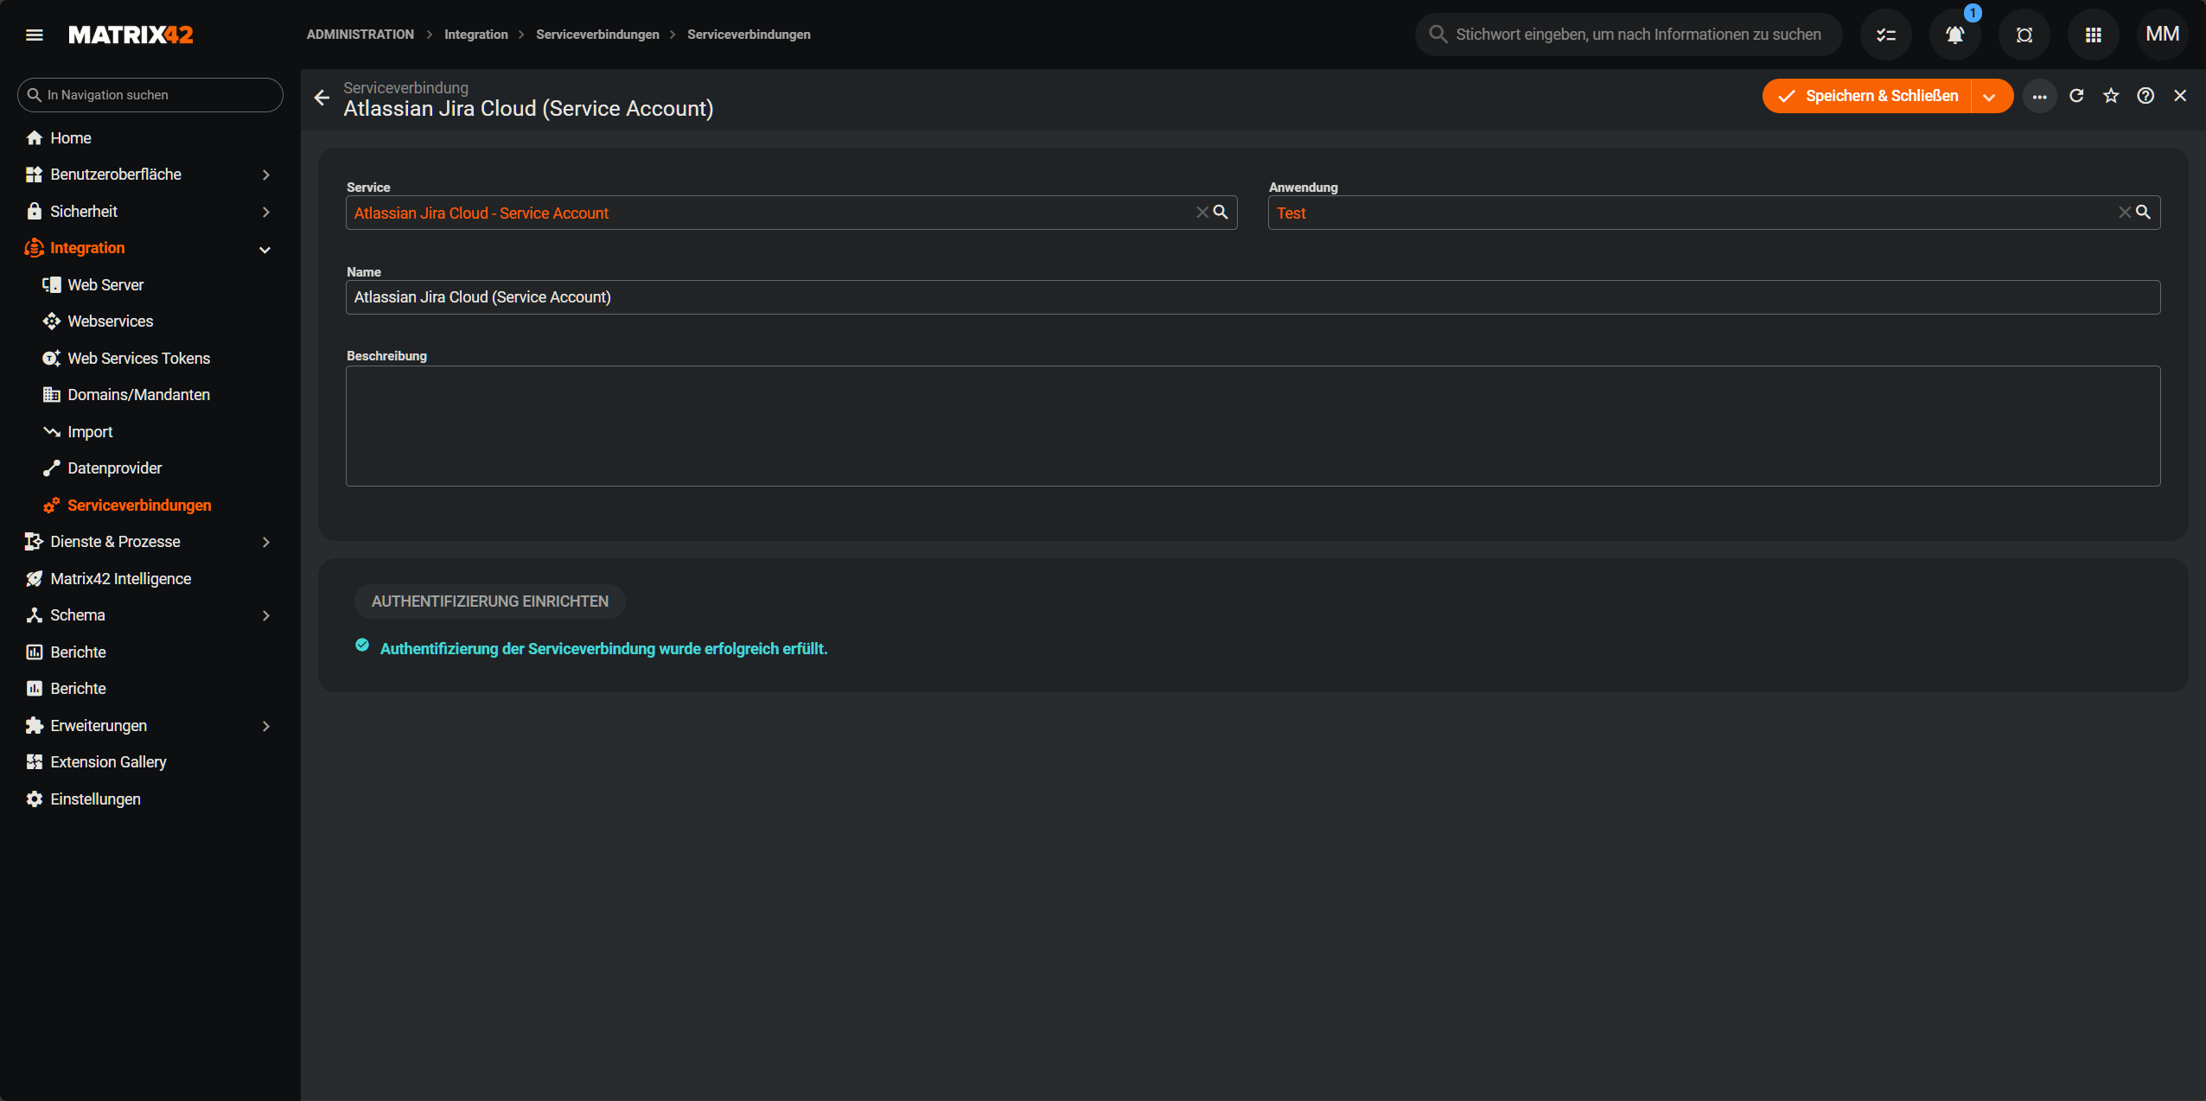Open help question mark icon
Image resolution: width=2206 pixels, height=1101 pixels.
click(x=2145, y=96)
